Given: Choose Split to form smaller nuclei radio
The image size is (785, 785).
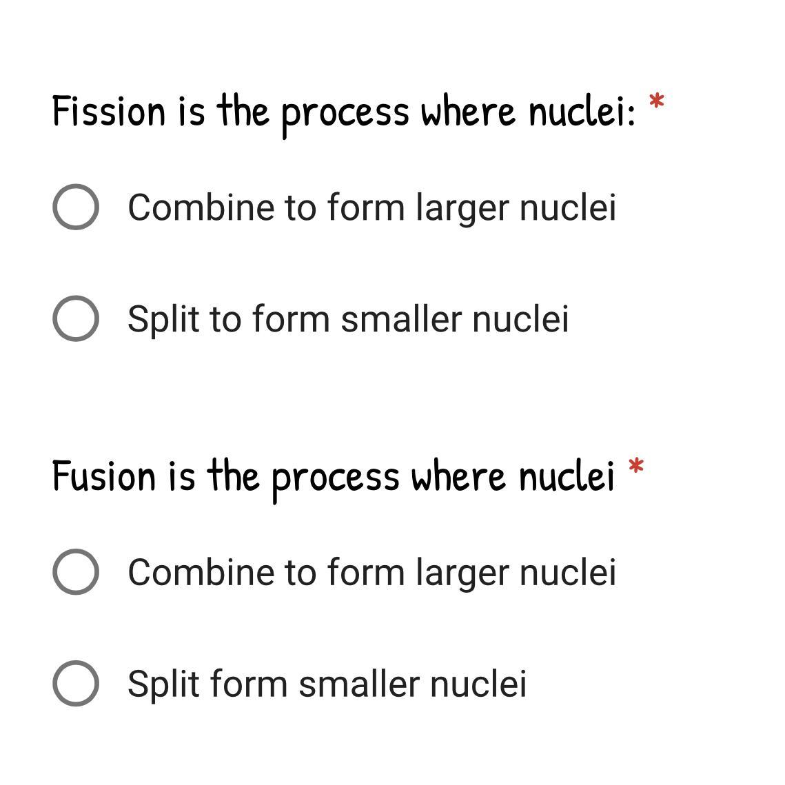Looking at the screenshot, I should (76, 318).
